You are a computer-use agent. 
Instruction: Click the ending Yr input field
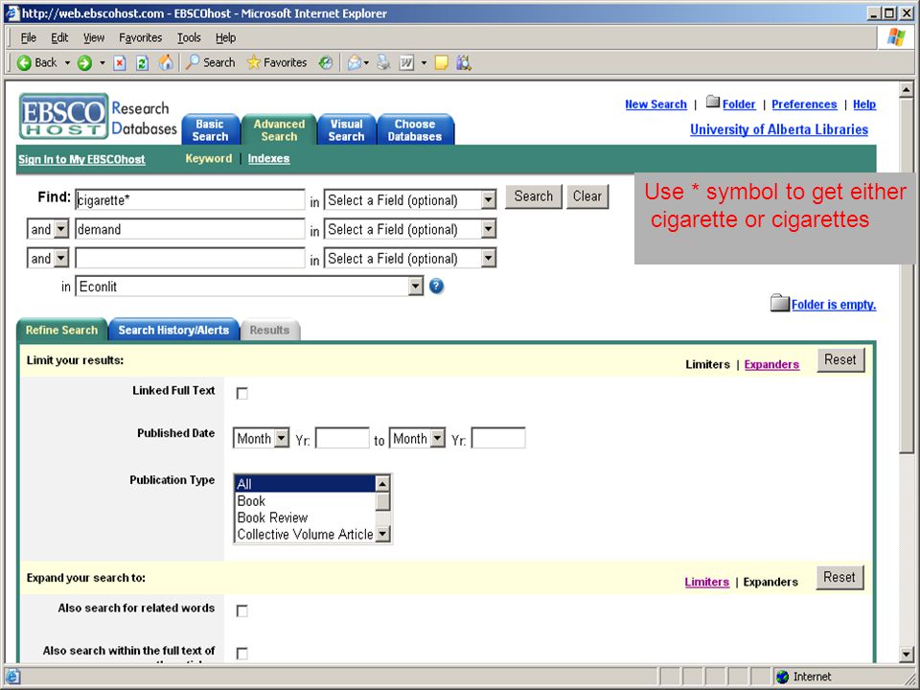click(x=498, y=438)
